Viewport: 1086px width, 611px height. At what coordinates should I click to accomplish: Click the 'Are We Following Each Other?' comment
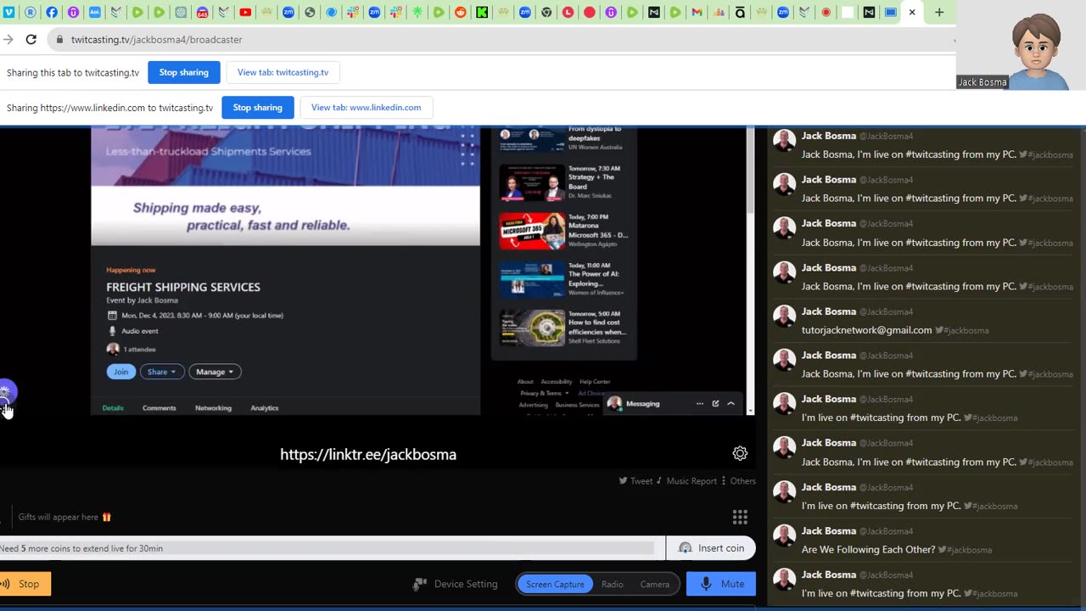click(x=868, y=550)
